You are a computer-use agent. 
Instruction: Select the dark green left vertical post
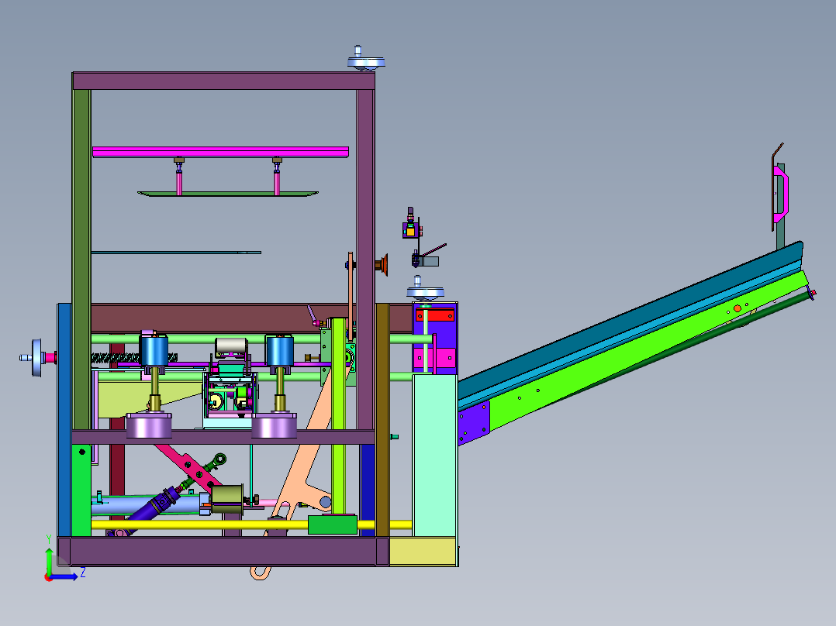pyautogui.click(x=81, y=259)
